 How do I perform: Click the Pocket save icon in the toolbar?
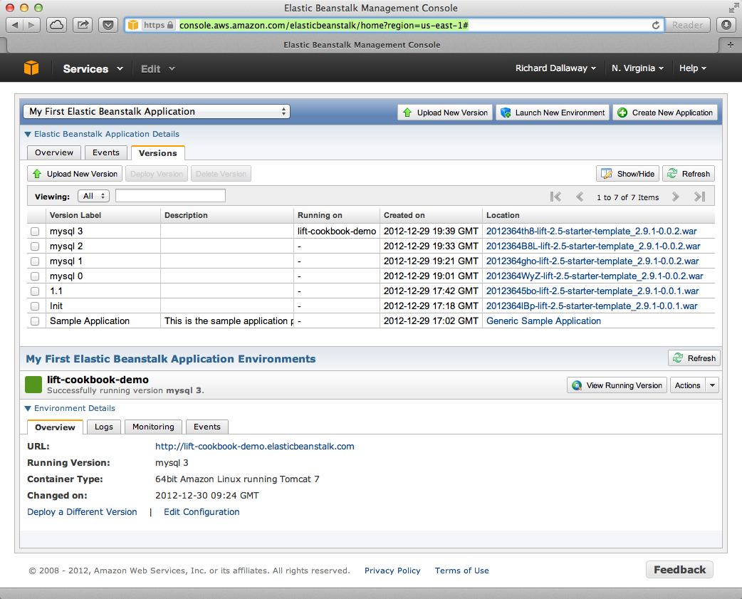click(108, 25)
